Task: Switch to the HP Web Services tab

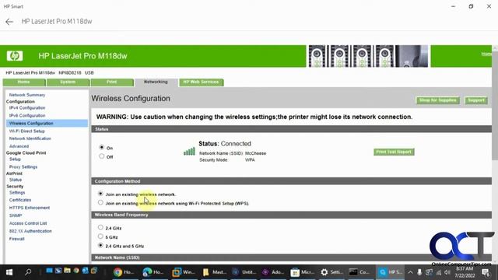Action: click(x=201, y=82)
